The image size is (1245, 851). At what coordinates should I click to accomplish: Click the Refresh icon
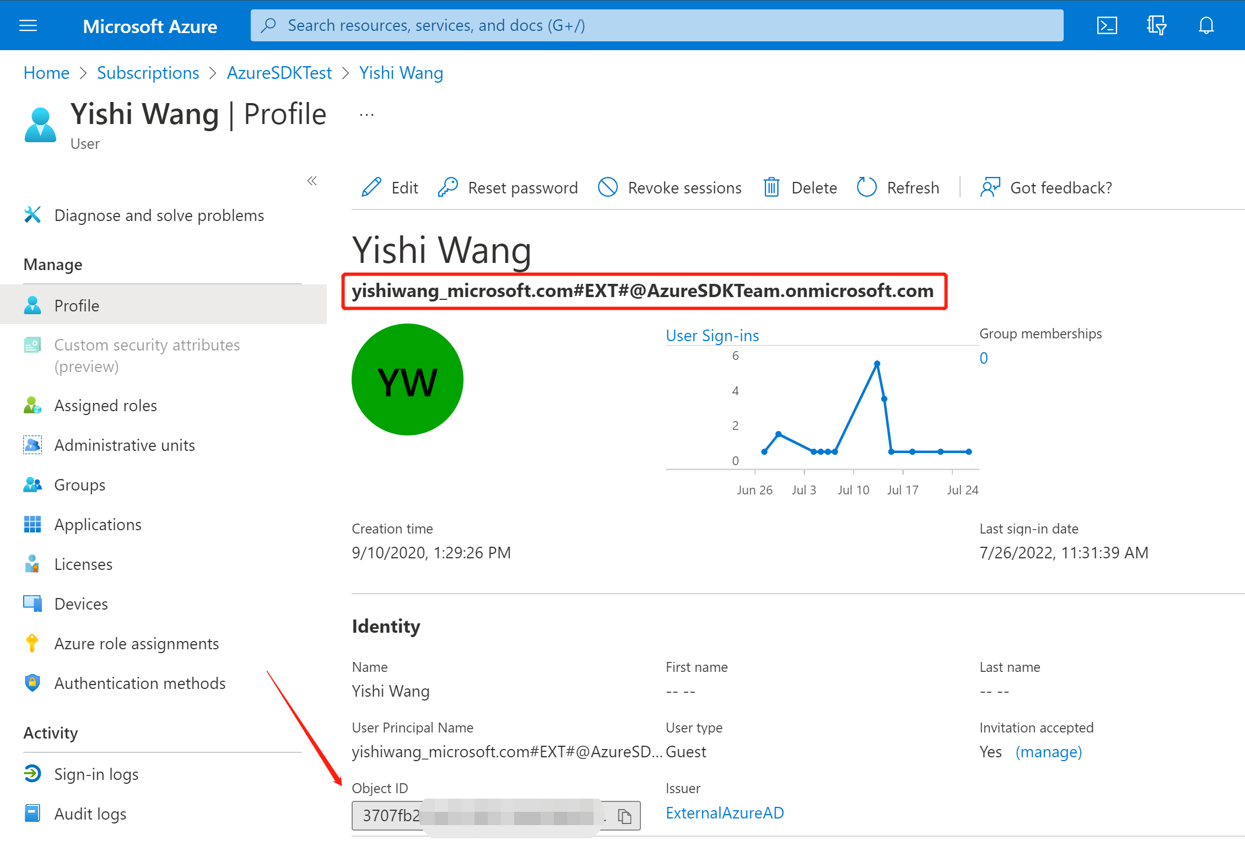coord(866,187)
